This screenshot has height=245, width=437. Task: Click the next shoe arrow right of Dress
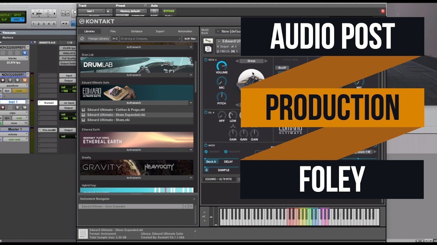[x=266, y=61]
